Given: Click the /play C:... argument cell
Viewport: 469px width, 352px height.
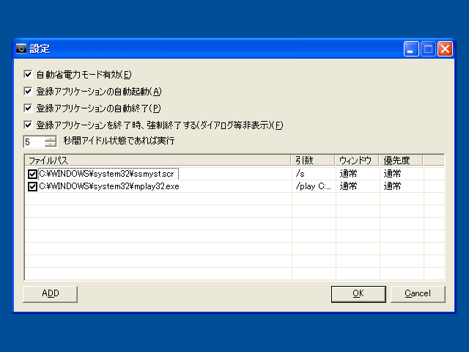Looking at the screenshot, I should [313, 186].
